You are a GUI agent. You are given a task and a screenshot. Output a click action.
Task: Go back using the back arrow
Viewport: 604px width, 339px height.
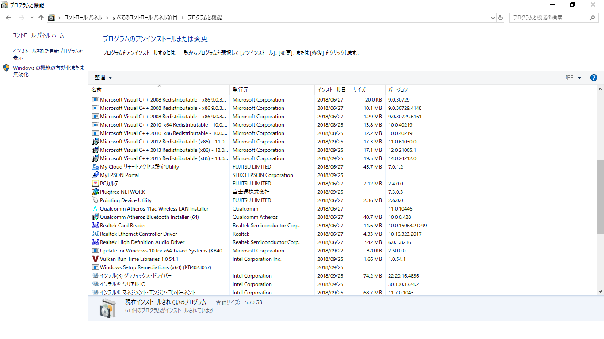[8, 18]
